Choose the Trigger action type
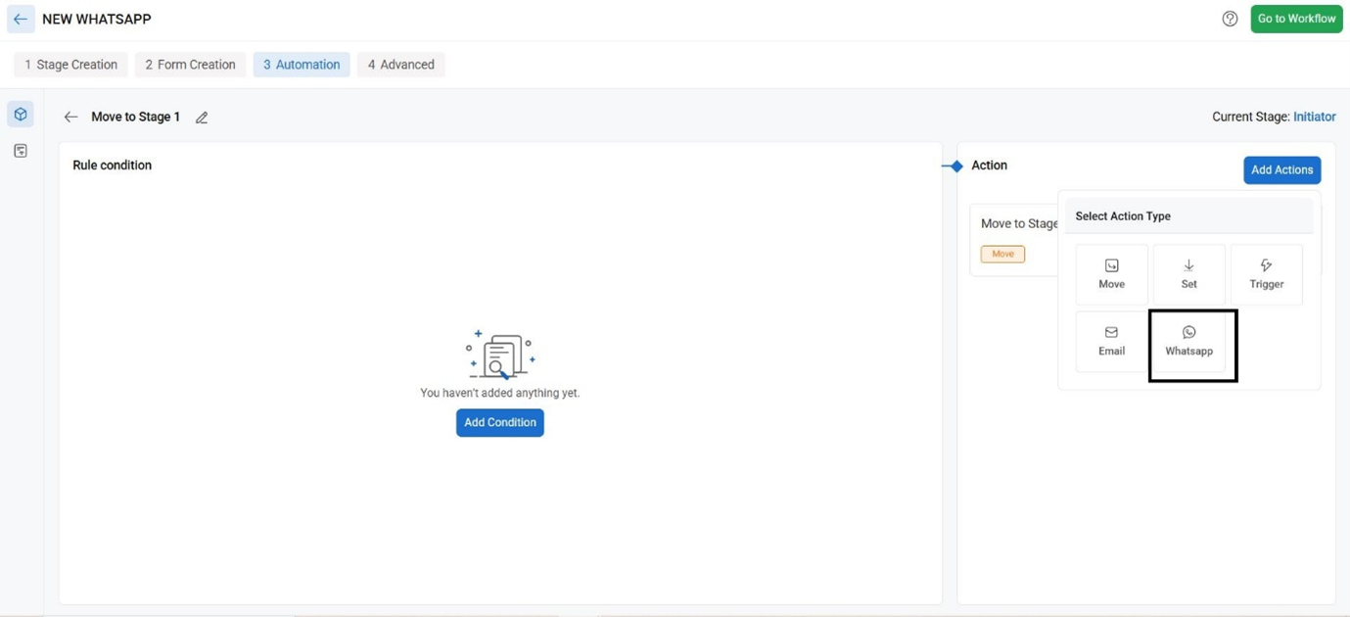 (1266, 274)
